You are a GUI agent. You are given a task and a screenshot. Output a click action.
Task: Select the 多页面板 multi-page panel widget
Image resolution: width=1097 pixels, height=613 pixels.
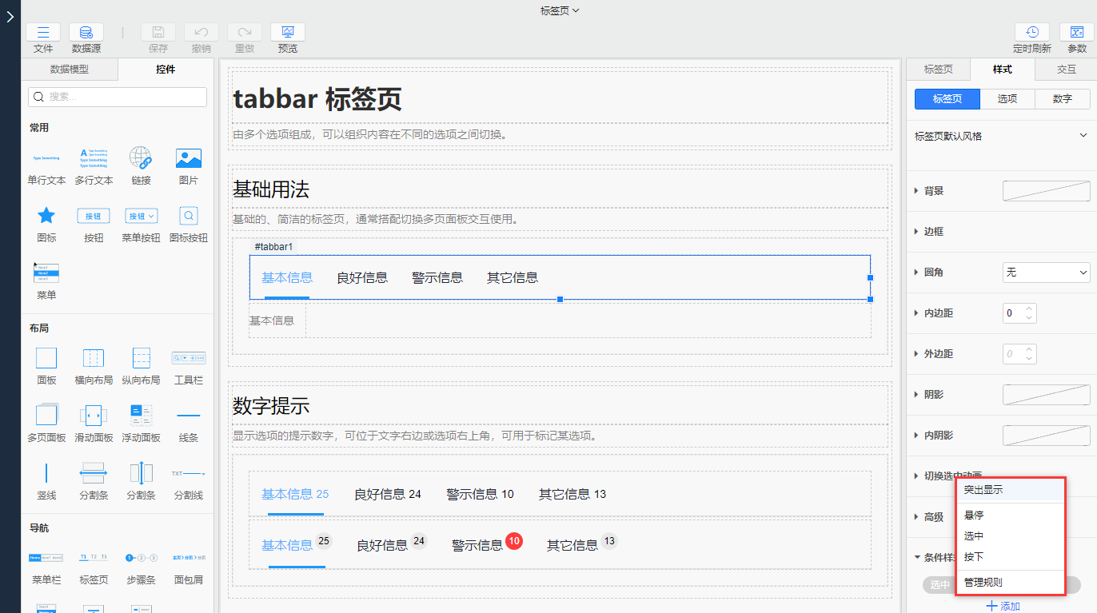point(46,416)
